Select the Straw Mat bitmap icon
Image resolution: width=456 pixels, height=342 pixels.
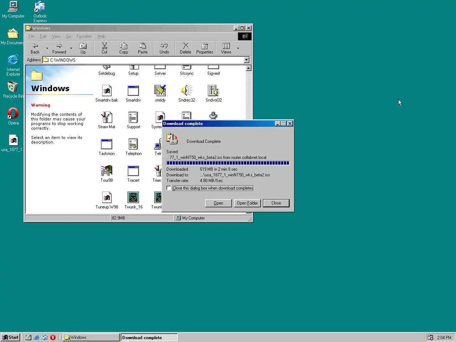pyautogui.click(x=107, y=120)
